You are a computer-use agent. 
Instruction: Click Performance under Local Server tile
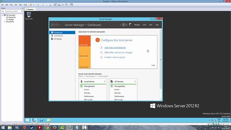pos(89,96)
